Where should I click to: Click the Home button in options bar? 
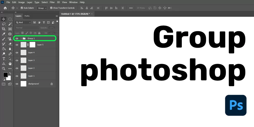tap(5, 8)
